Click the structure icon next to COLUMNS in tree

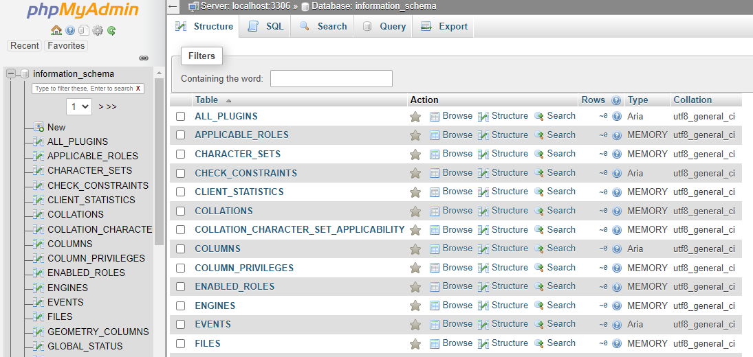coord(39,244)
